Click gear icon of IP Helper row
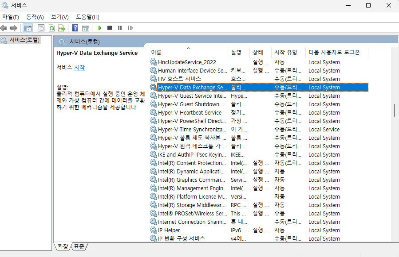This screenshot has height=257, width=399. (x=154, y=230)
